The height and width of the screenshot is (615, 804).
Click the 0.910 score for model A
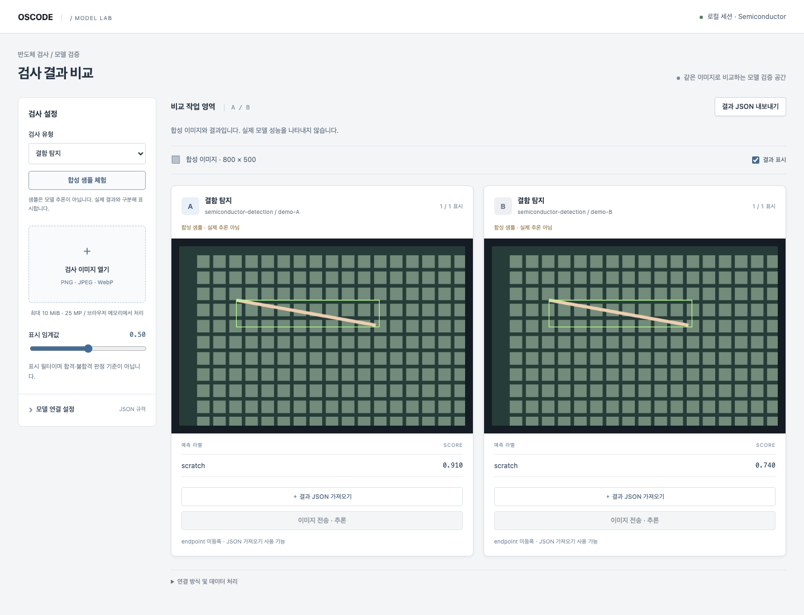point(453,465)
